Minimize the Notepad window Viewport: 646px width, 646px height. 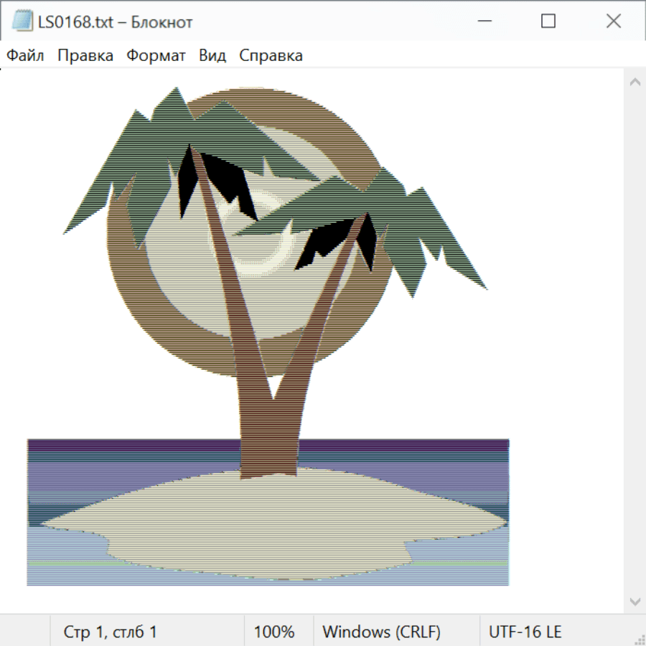click(x=483, y=22)
